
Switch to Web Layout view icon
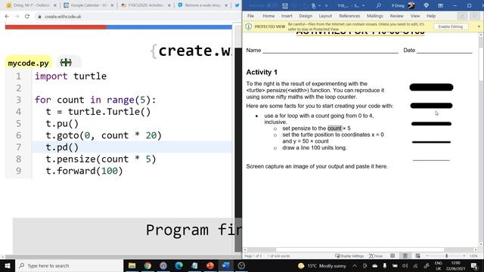point(417,256)
